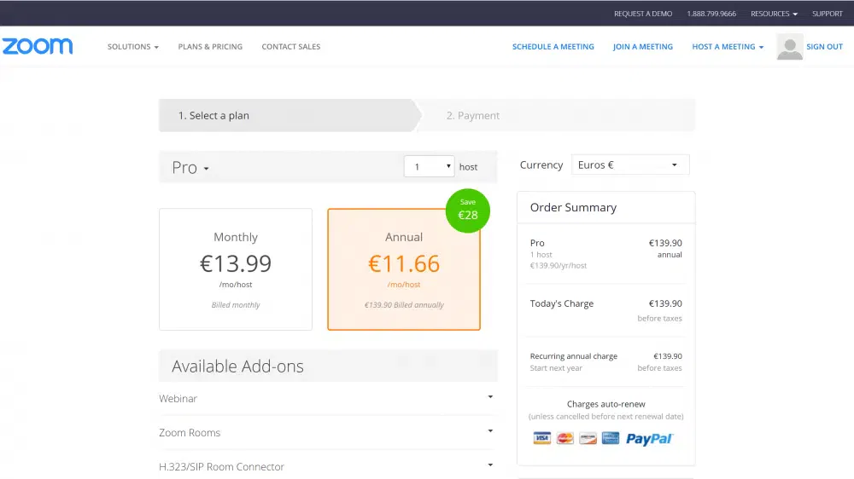Click the American Express card icon

[x=610, y=438]
